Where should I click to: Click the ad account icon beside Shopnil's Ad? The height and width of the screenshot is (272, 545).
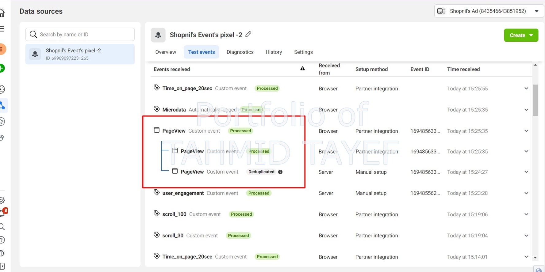tap(441, 11)
